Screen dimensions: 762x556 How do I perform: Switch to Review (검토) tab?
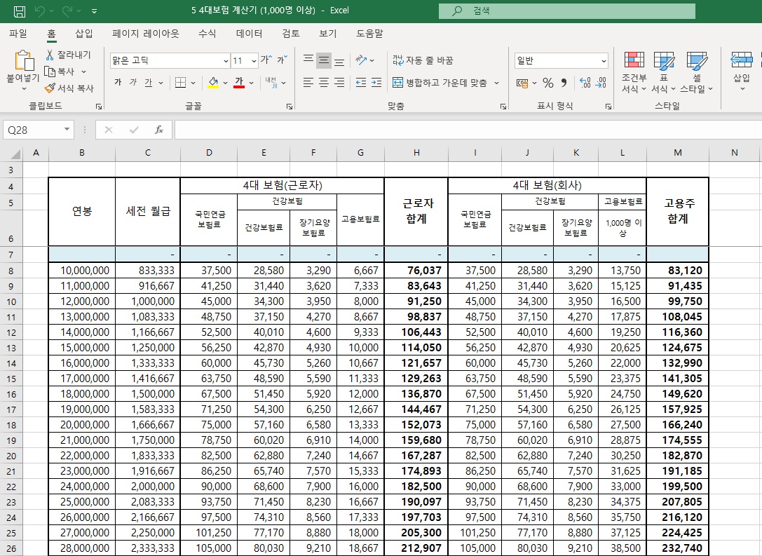pos(291,34)
